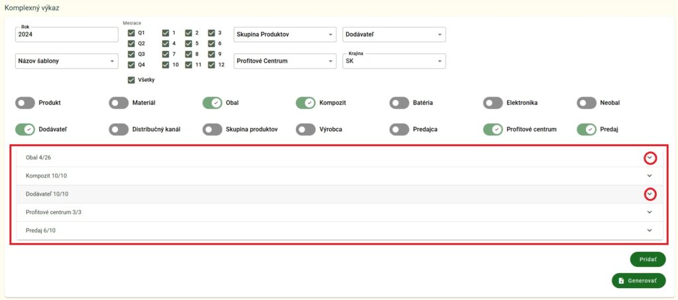Open the Krajina country dropdown

tap(394, 61)
